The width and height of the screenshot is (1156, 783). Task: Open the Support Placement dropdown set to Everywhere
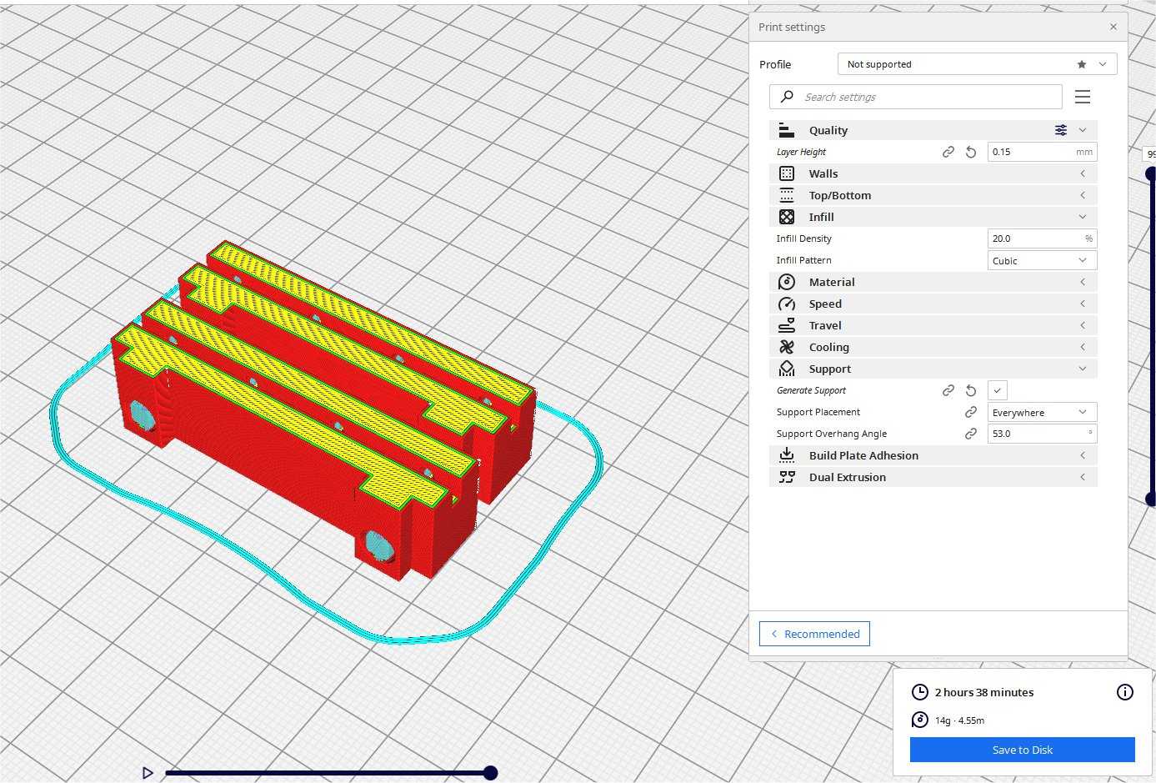pyautogui.click(x=1042, y=412)
